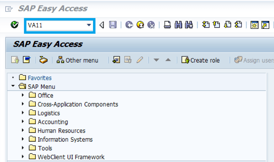
Task: Move favorite up with the up arrow
Action: [168, 60]
